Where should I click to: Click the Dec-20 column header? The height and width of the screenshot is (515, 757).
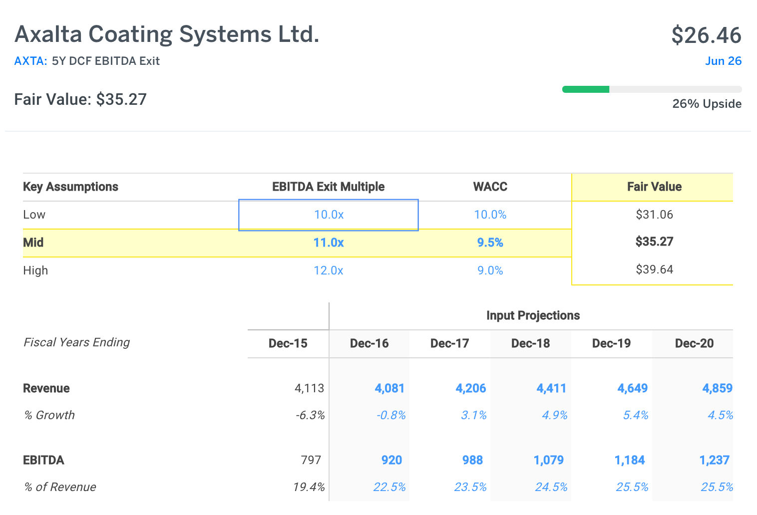coord(695,343)
